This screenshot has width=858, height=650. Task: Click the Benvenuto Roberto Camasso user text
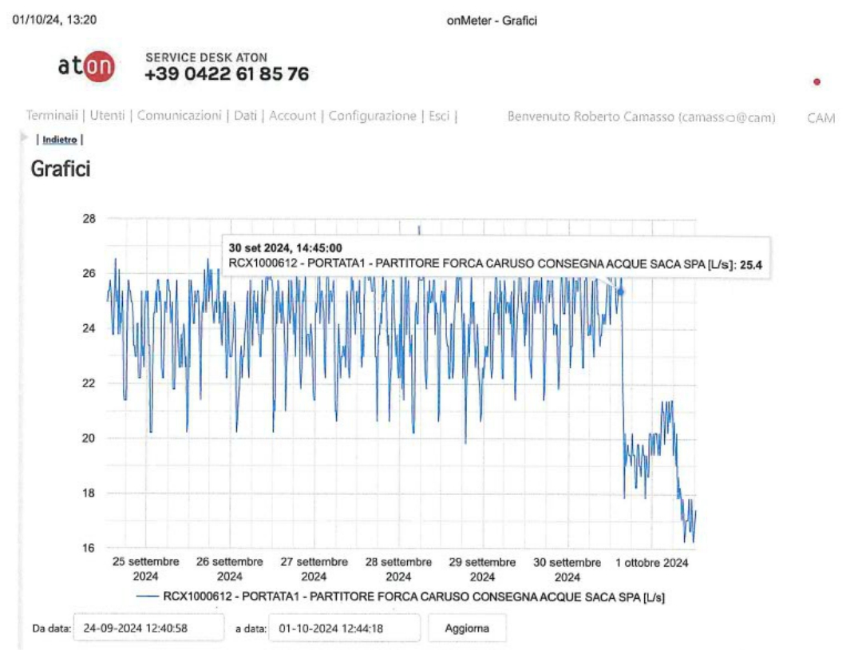(641, 117)
